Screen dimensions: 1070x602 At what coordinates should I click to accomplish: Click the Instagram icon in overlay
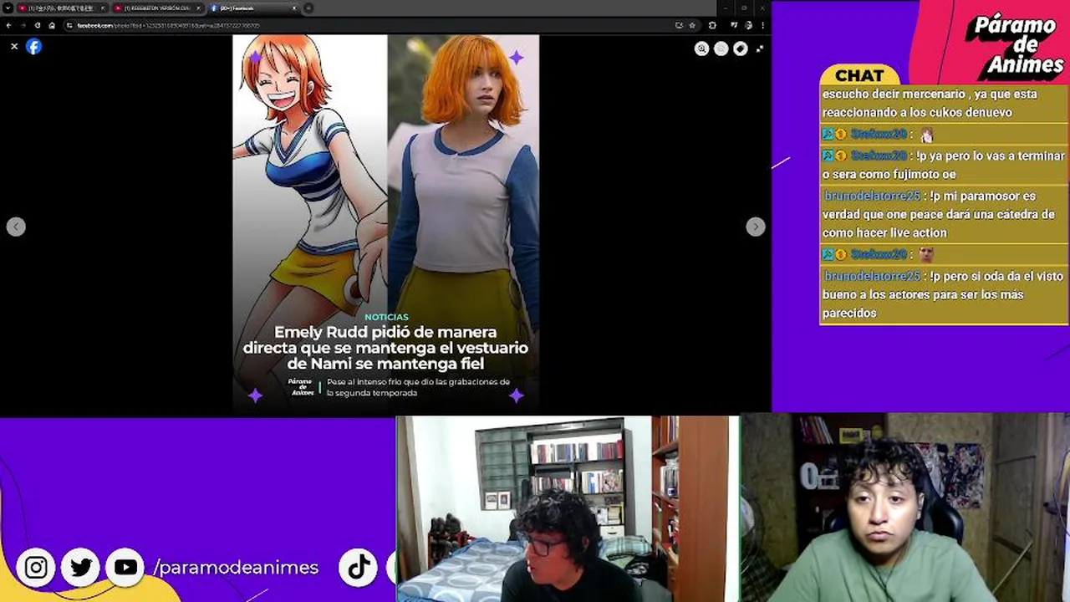point(36,568)
